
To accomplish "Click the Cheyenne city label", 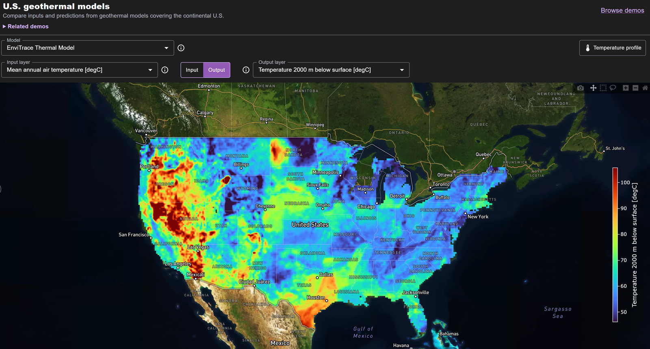I will [265, 206].
